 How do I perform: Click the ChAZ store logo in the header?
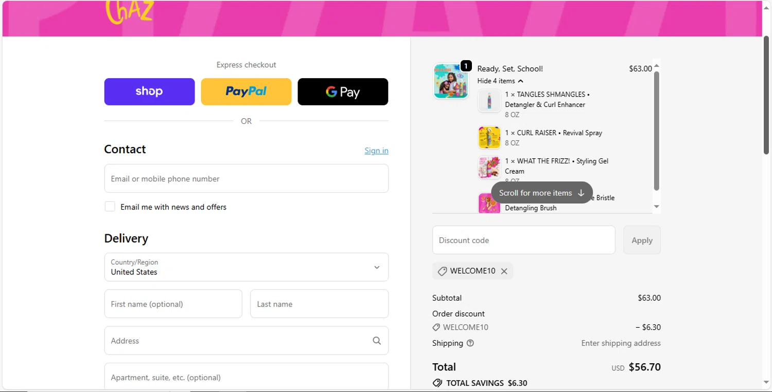[129, 12]
